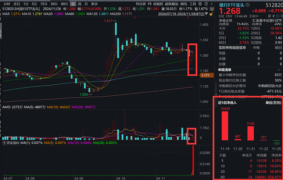This screenshot has height=180, width=283.
Task: Open the 综合屏 combined screen
Action: click(140, 4)
